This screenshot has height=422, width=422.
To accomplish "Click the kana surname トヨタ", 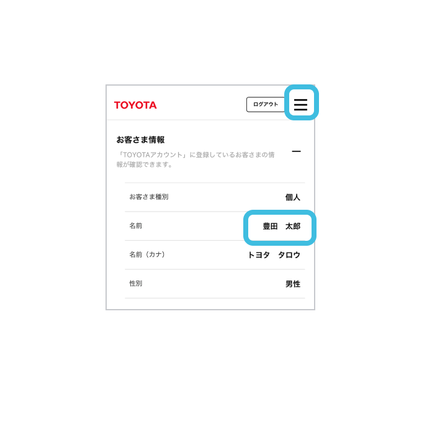I will pyautogui.click(x=259, y=255).
